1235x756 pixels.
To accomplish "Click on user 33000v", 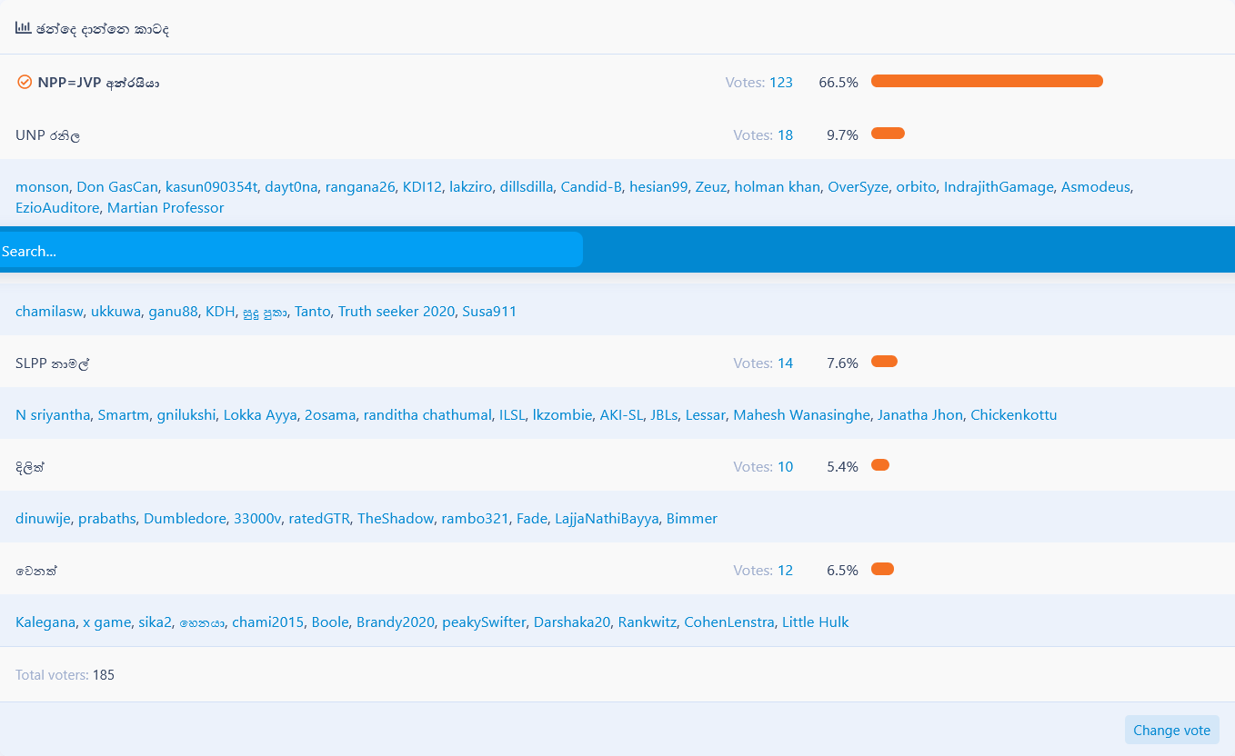I will [257, 519].
